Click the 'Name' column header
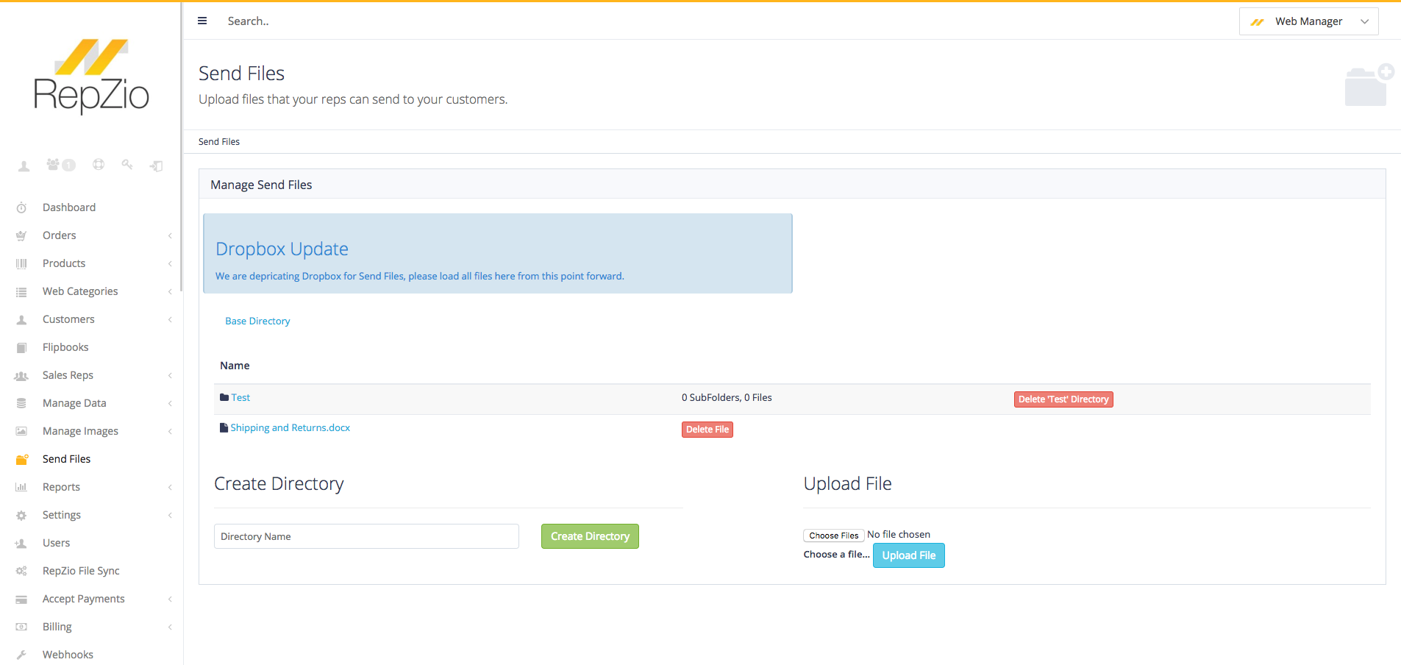The height and width of the screenshot is (665, 1401). [235, 366]
